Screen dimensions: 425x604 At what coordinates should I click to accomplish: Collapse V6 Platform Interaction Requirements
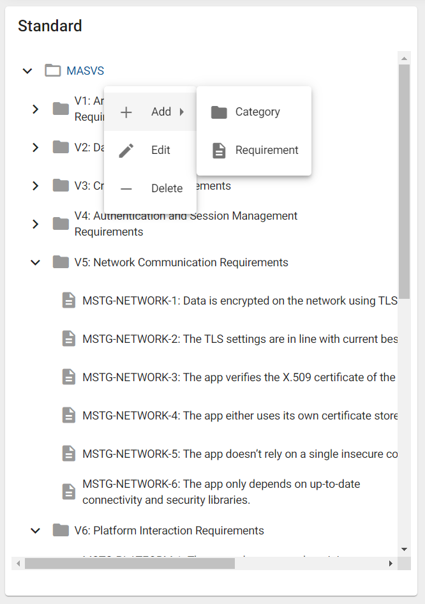pyautogui.click(x=36, y=531)
